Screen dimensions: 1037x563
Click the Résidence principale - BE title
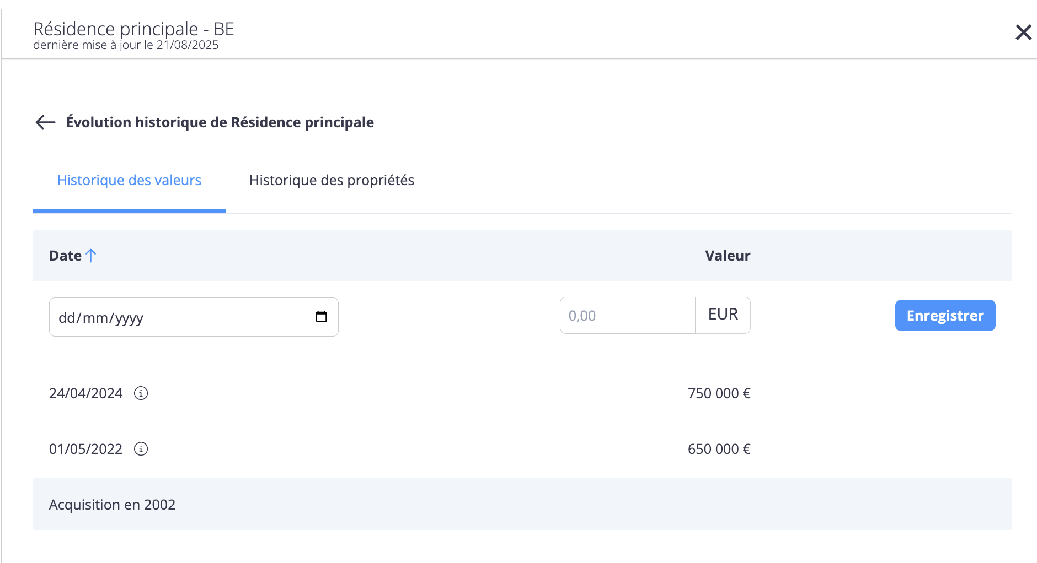click(x=133, y=29)
